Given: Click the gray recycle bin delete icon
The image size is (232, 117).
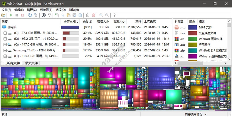Looking at the screenshot, I should point(88,15).
